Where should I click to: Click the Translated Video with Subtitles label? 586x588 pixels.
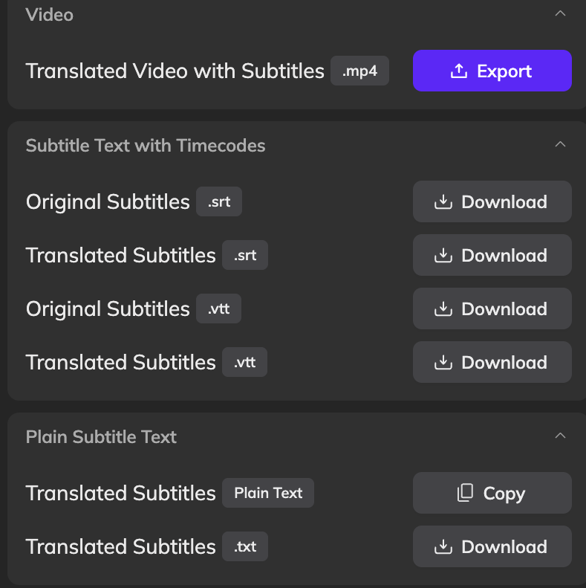(x=175, y=71)
